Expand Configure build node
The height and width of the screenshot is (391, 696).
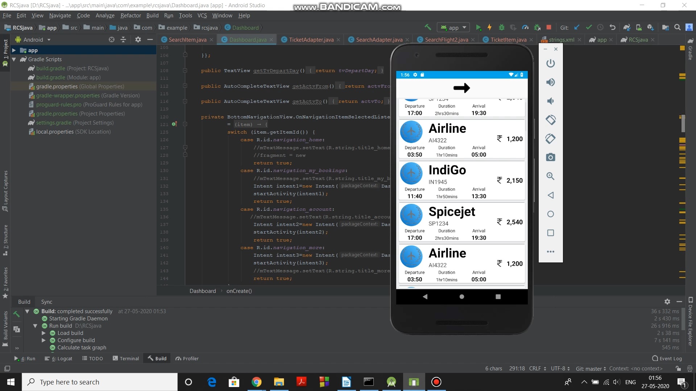click(43, 340)
